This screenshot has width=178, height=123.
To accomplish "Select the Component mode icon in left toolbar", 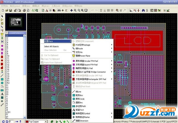I will coord(2,20).
